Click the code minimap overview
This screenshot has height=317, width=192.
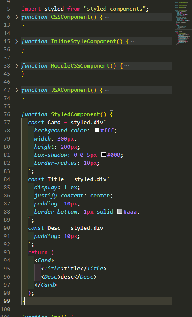pyautogui.click(x=183, y=24)
